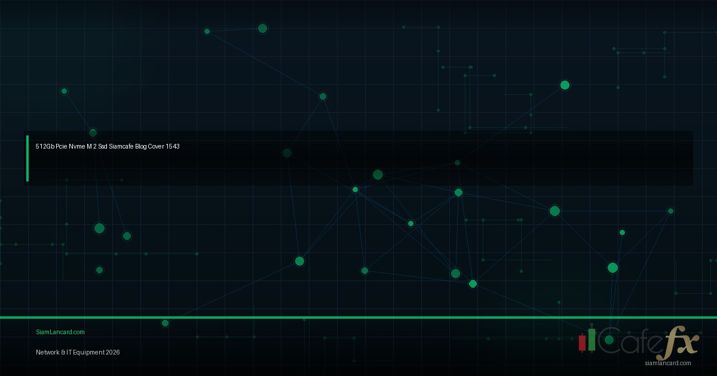The image size is (717, 376).
Task: Select the largest node along the top edge
Action: (262, 29)
